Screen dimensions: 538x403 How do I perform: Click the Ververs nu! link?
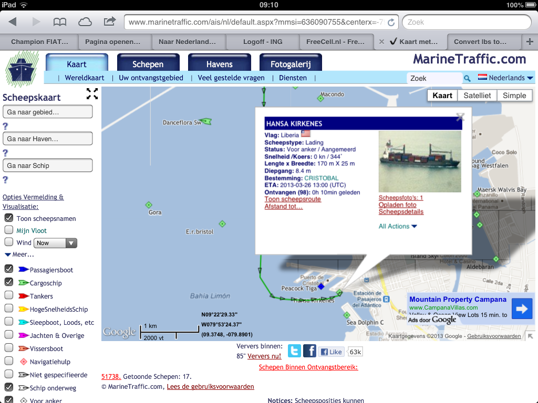click(x=264, y=356)
